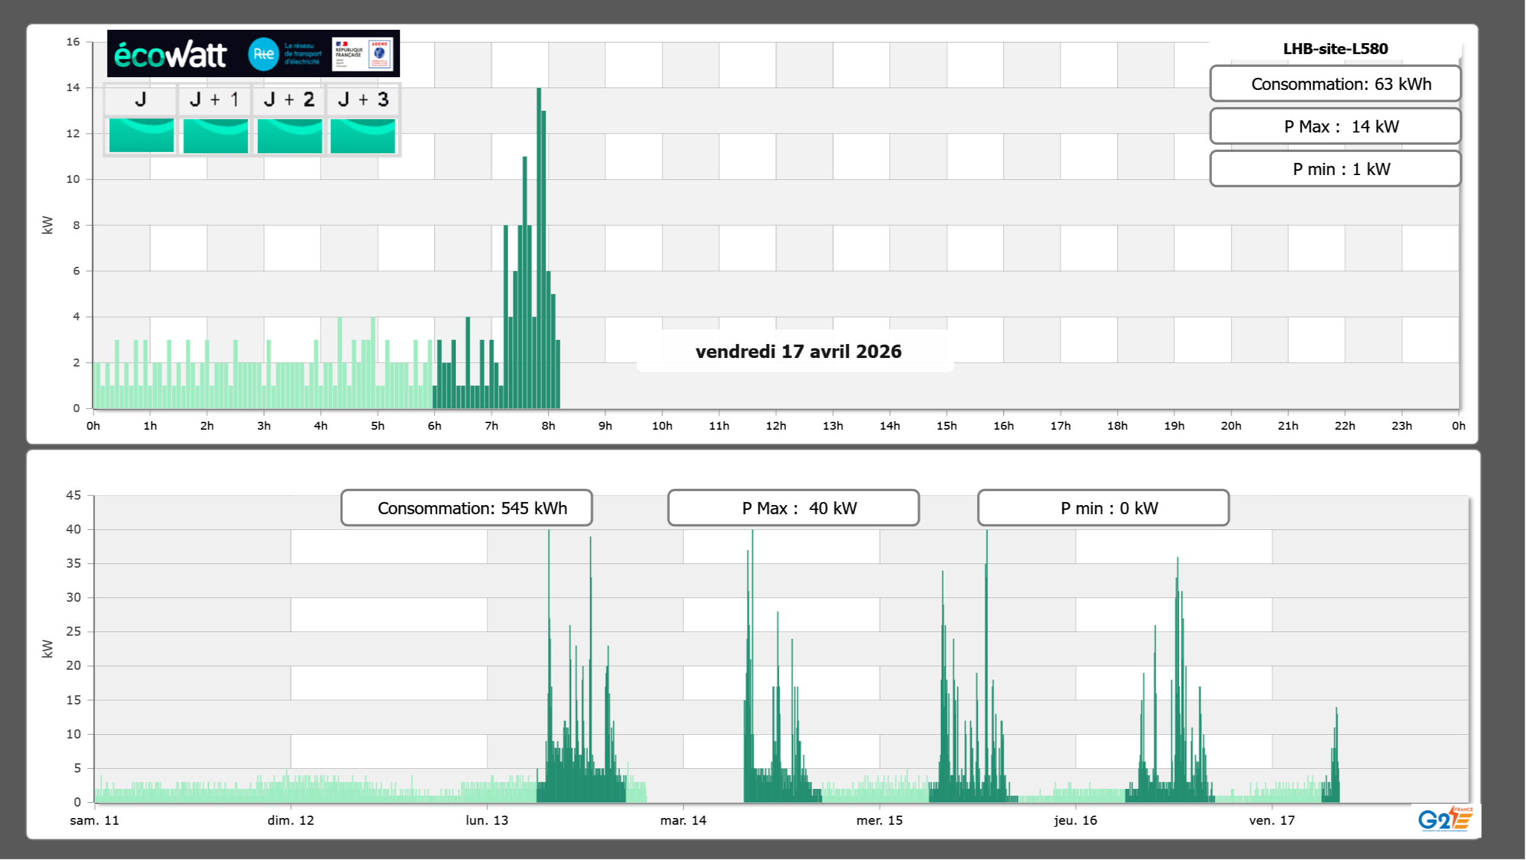Viewport: 1526px width, 860px height.
Task: Click the Consommation: 545 kWh box
Action: [x=467, y=508]
